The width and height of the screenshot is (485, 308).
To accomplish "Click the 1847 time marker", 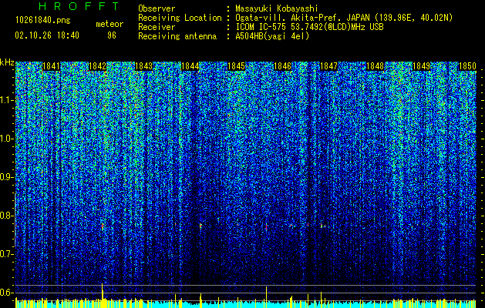I will [x=328, y=66].
